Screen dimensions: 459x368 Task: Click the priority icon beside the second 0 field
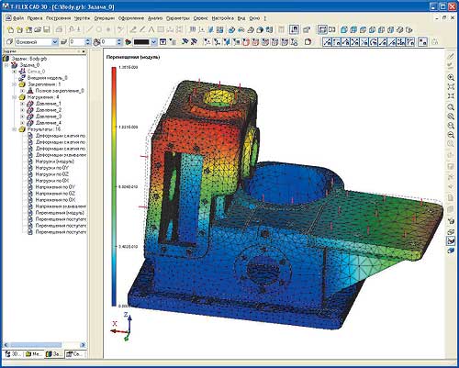(96, 42)
